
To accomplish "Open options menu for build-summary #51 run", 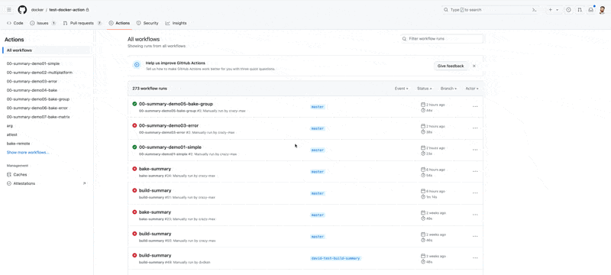I will point(475,192).
